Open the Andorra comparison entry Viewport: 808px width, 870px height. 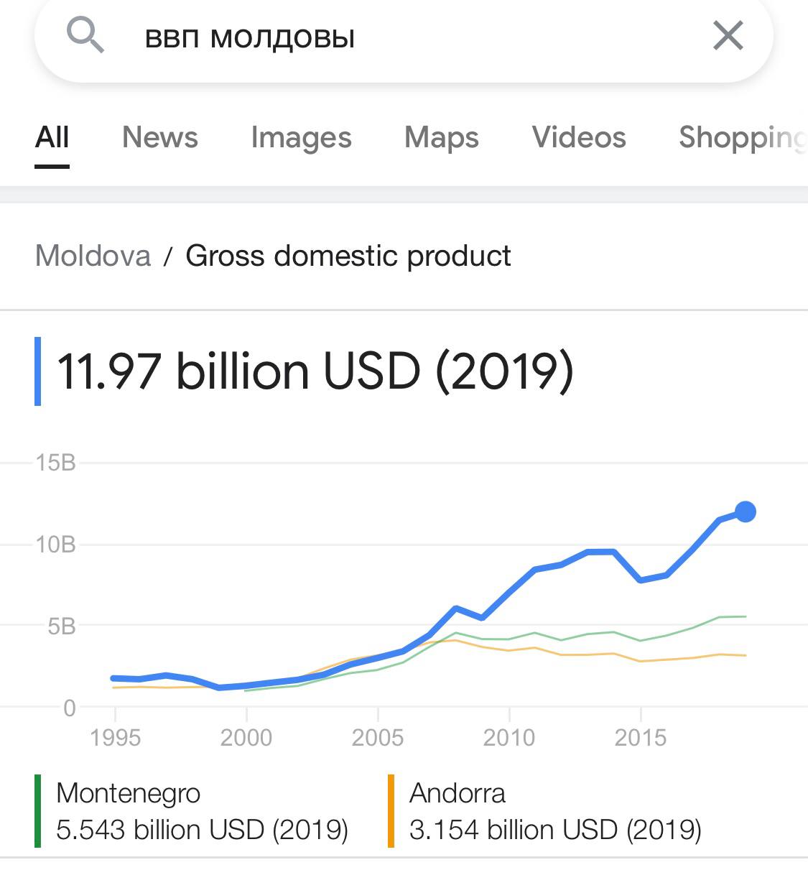pyautogui.click(x=555, y=812)
